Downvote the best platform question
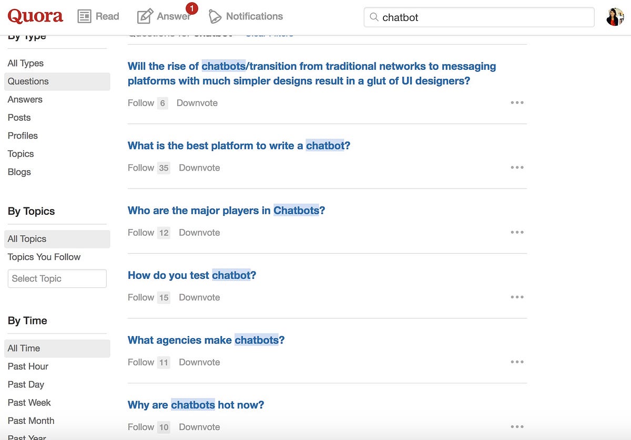The height and width of the screenshot is (440, 631). coord(199,168)
